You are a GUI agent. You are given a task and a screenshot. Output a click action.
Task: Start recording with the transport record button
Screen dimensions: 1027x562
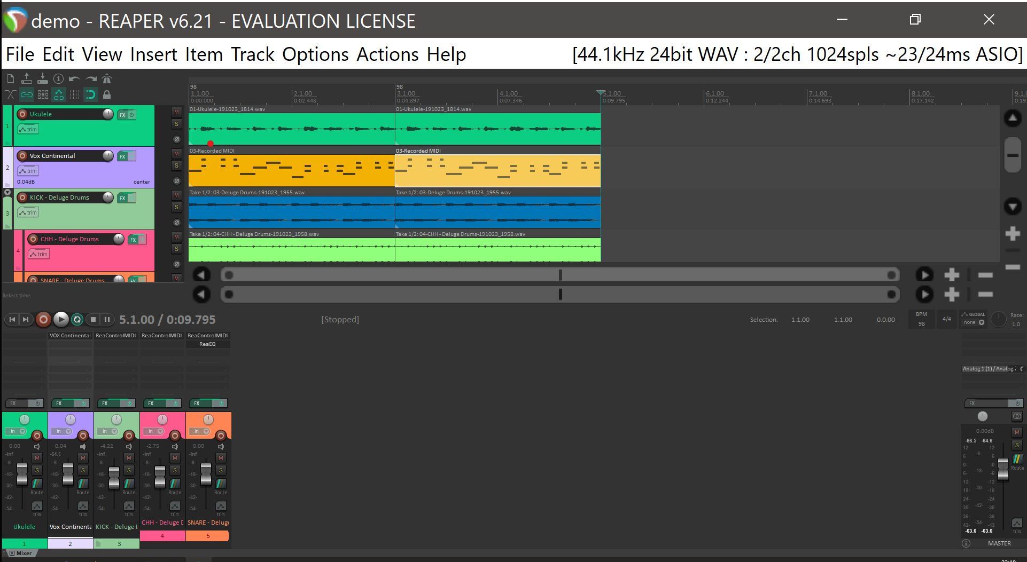44,320
